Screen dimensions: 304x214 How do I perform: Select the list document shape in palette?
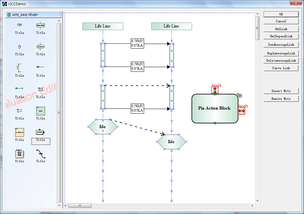(x=19, y=153)
